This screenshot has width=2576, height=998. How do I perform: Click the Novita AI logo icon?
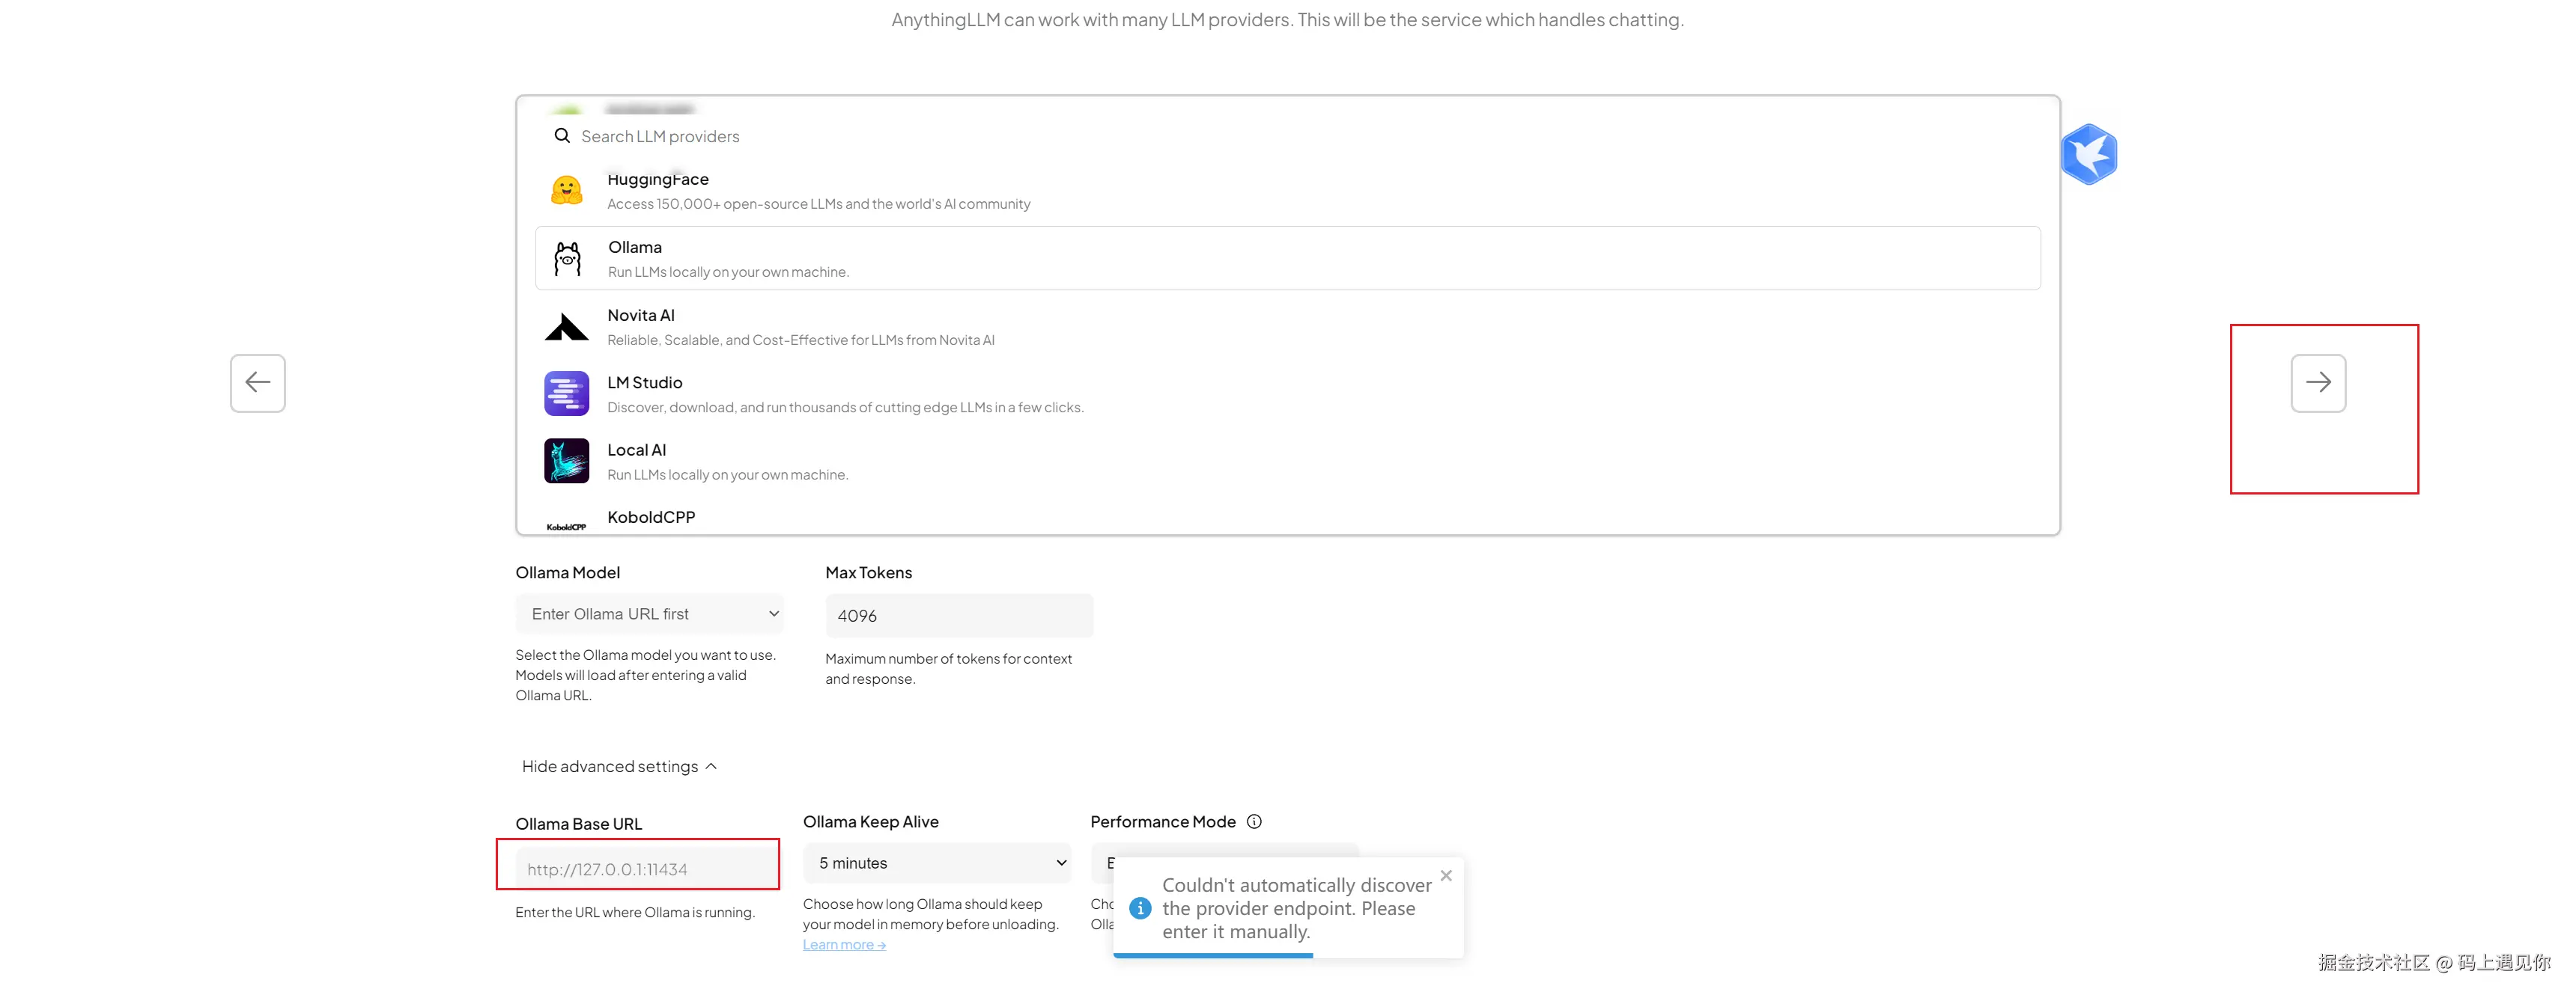pyautogui.click(x=566, y=327)
